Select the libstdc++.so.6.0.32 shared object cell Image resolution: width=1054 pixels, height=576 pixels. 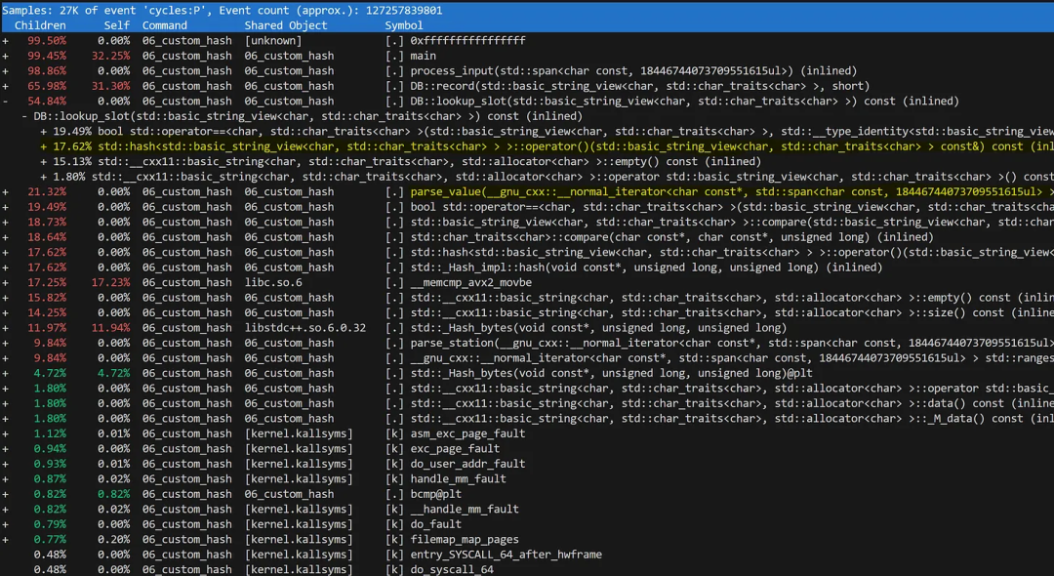[305, 328]
